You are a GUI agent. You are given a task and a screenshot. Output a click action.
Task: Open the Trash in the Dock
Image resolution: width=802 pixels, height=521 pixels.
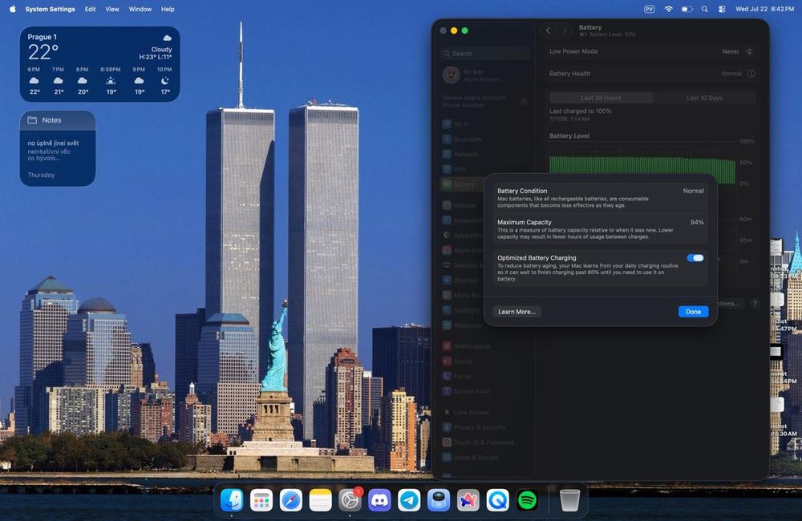tap(569, 500)
